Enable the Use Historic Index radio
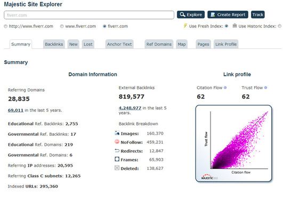 tap(280, 26)
